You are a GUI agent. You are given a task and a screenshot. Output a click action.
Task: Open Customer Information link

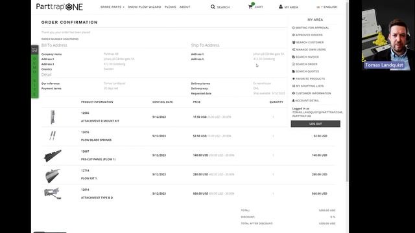tap(313, 93)
